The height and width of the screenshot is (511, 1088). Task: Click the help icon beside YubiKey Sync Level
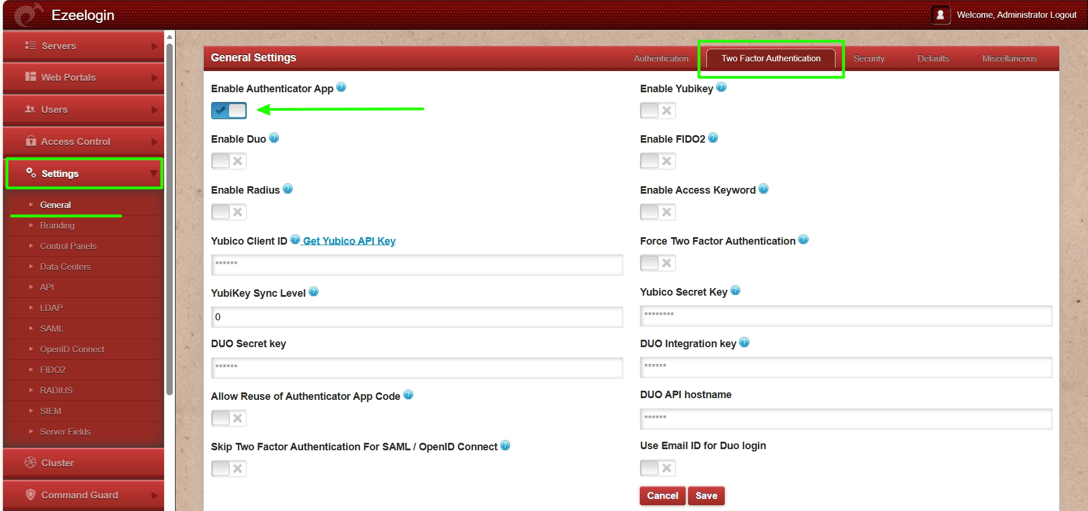313,292
